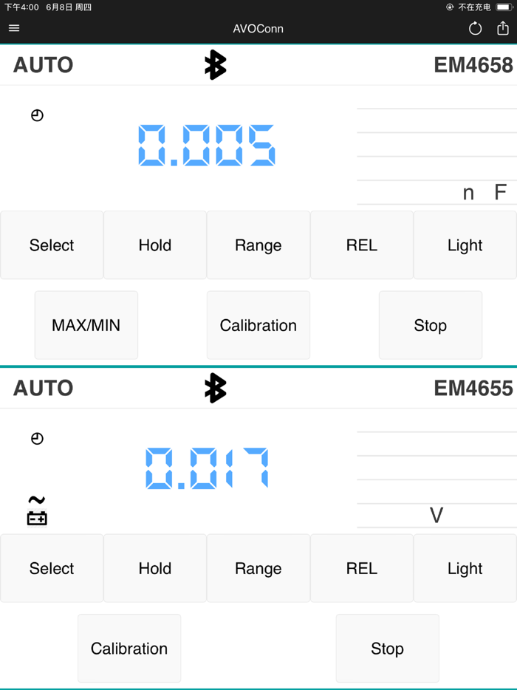Tap the refresh icon in the top bar
The height and width of the screenshot is (690, 517).
click(x=475, y=28)
